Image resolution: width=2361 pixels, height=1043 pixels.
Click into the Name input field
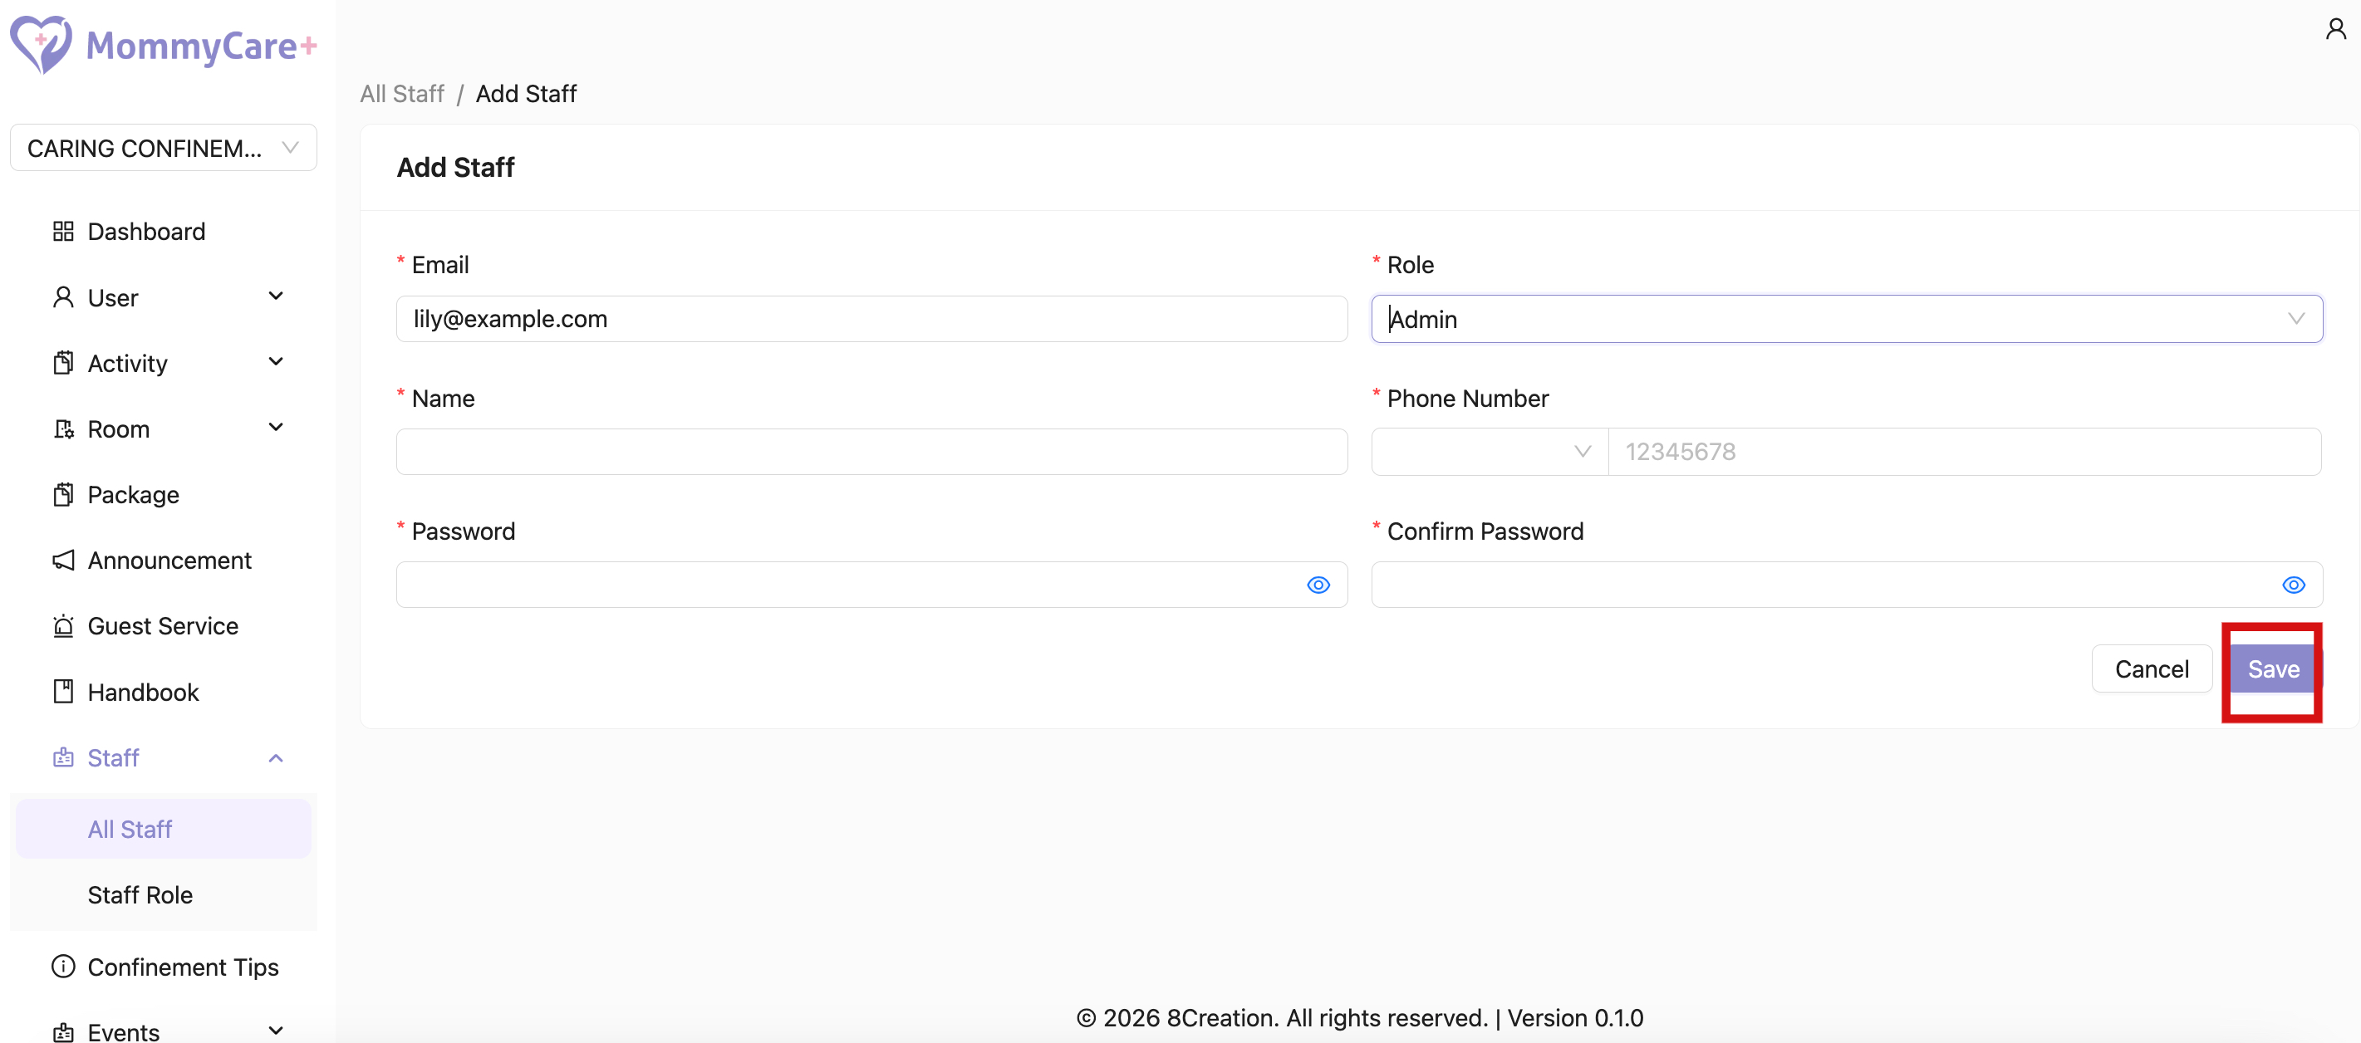(871, 451)
